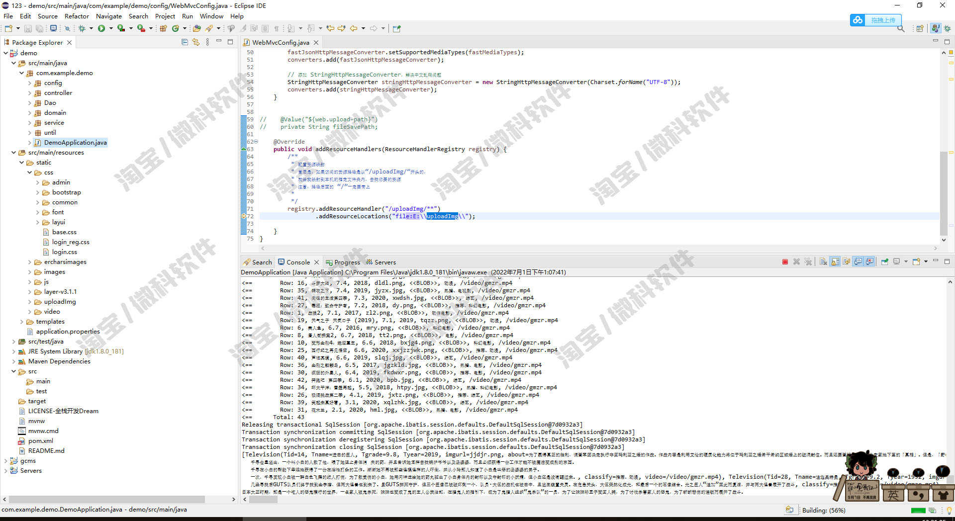Viewport: 955px width, 521px height.
Task: Expand the controller package
Action: click(29, 93)
